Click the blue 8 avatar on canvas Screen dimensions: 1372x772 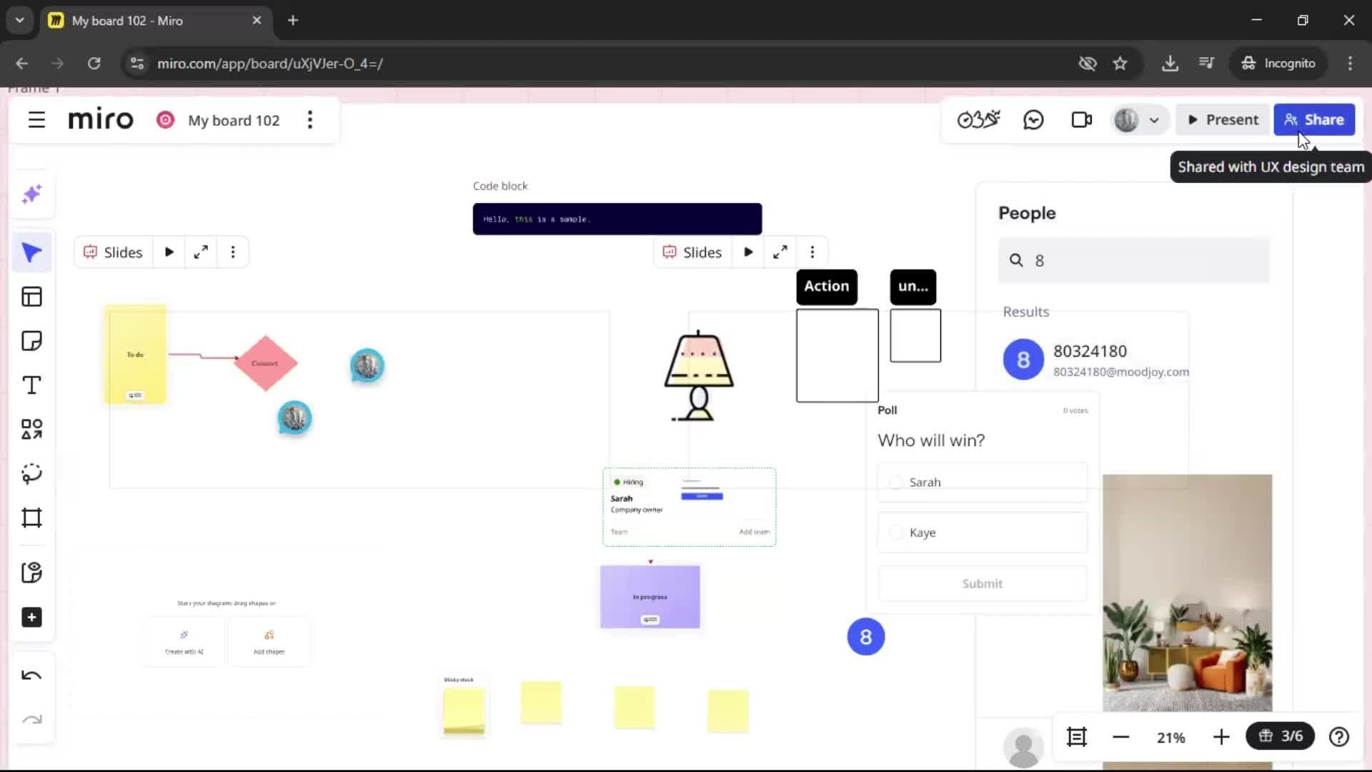866,637
